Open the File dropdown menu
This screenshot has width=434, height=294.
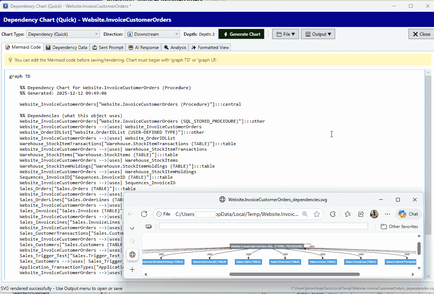point(285,34)
